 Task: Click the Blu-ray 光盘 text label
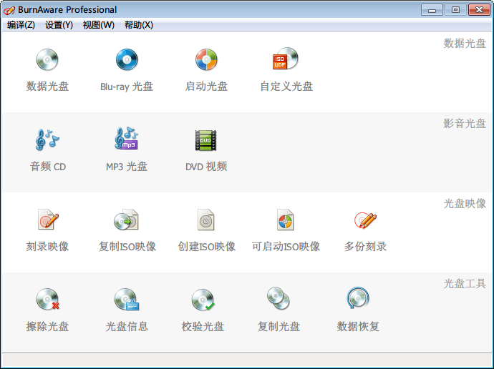click(x=127, y=87)
